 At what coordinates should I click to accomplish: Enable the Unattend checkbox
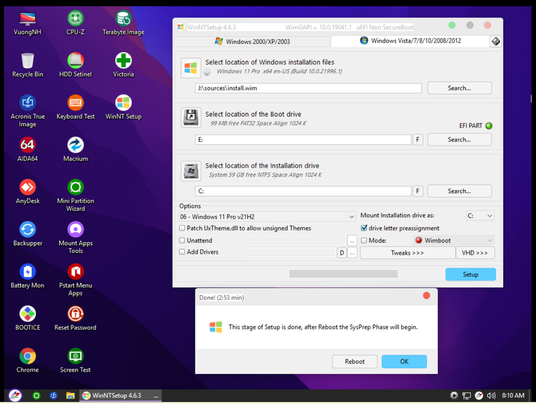[182, 240]
